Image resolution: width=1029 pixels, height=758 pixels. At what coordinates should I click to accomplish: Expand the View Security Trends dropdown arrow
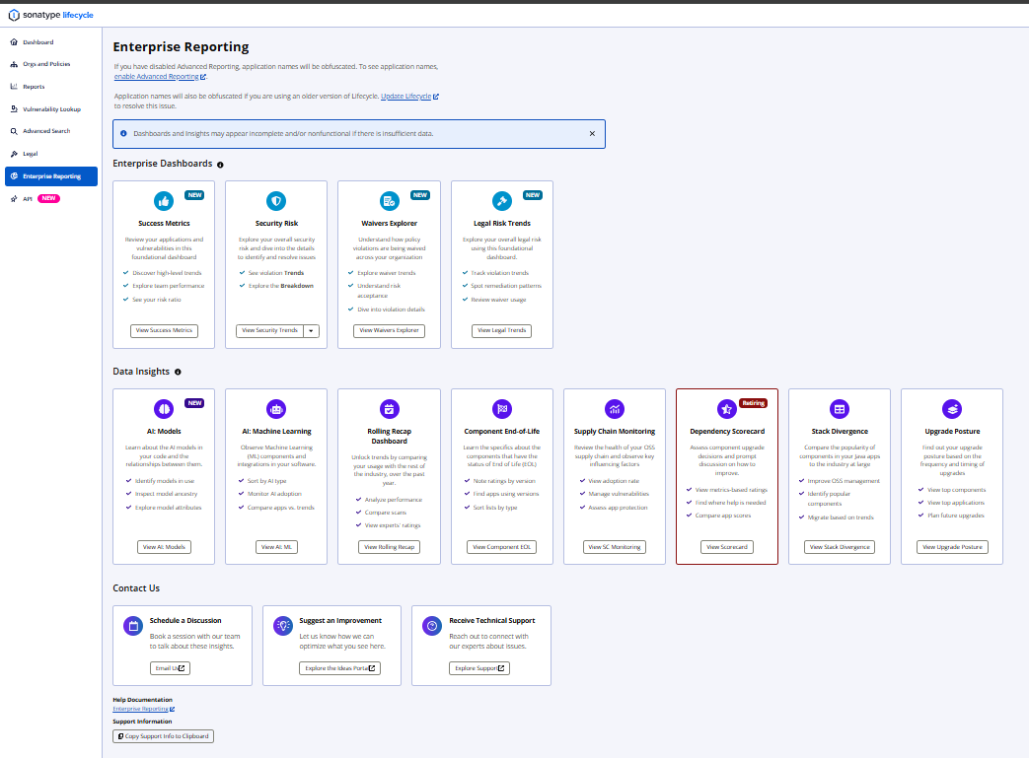[311, 331]
